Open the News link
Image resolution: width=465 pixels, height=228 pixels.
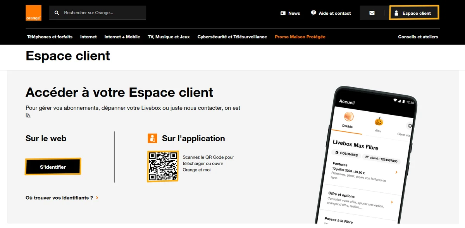point(290,13)
